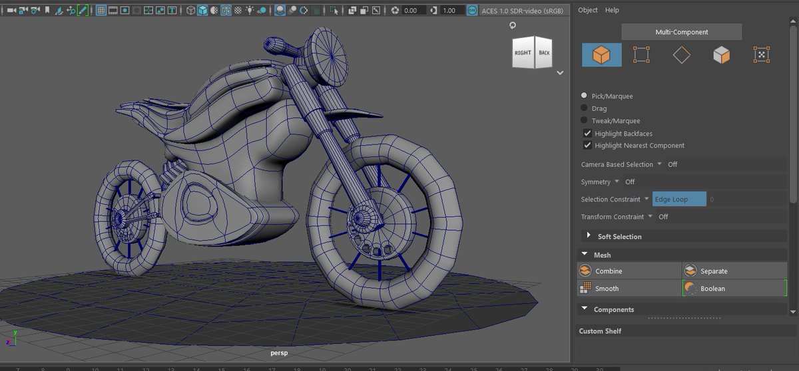Open the Help menu
The image size is (799, 371).
click(611, 10)
